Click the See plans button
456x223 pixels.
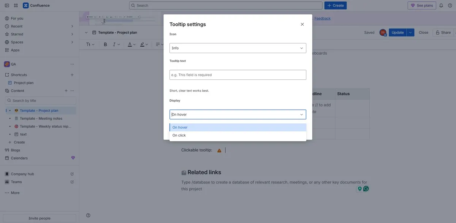[x=422, y=5]
